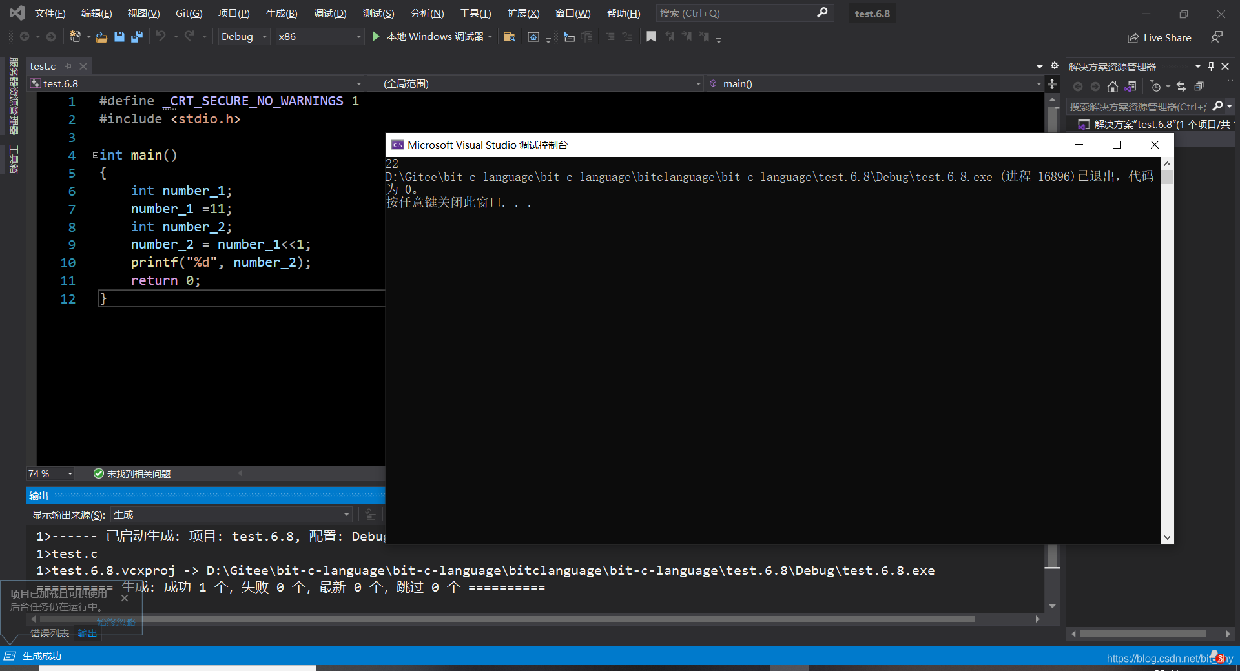Viewport: 1240px width, 671px height.
Task: Click the Solution Explorer horizontal scrollbar
Action: pyautogui.click(x=1143, y=634)
